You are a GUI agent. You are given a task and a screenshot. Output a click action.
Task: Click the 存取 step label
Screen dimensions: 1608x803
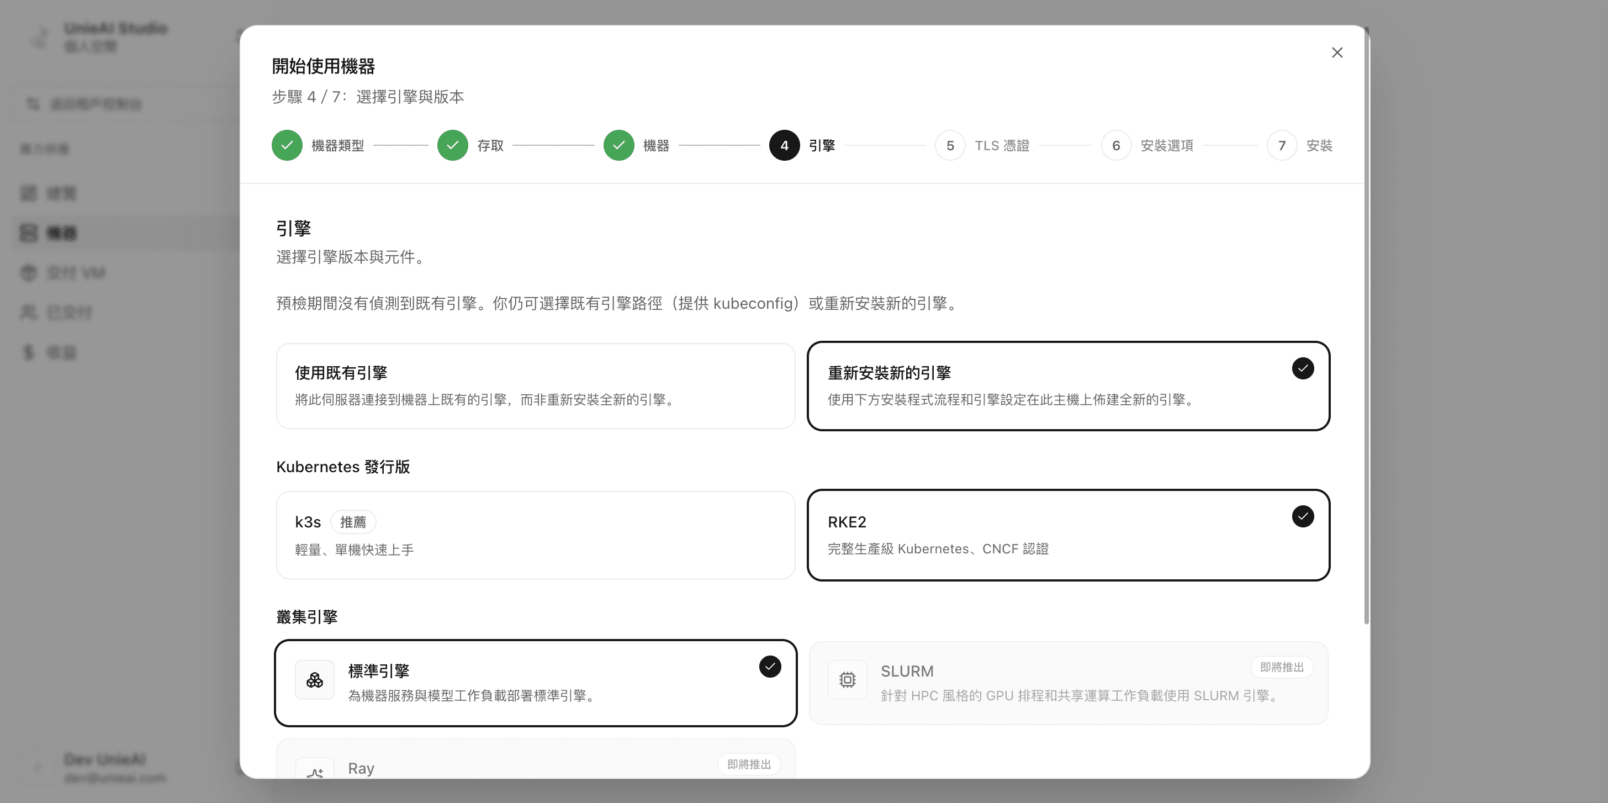click(x=491, y=145)
